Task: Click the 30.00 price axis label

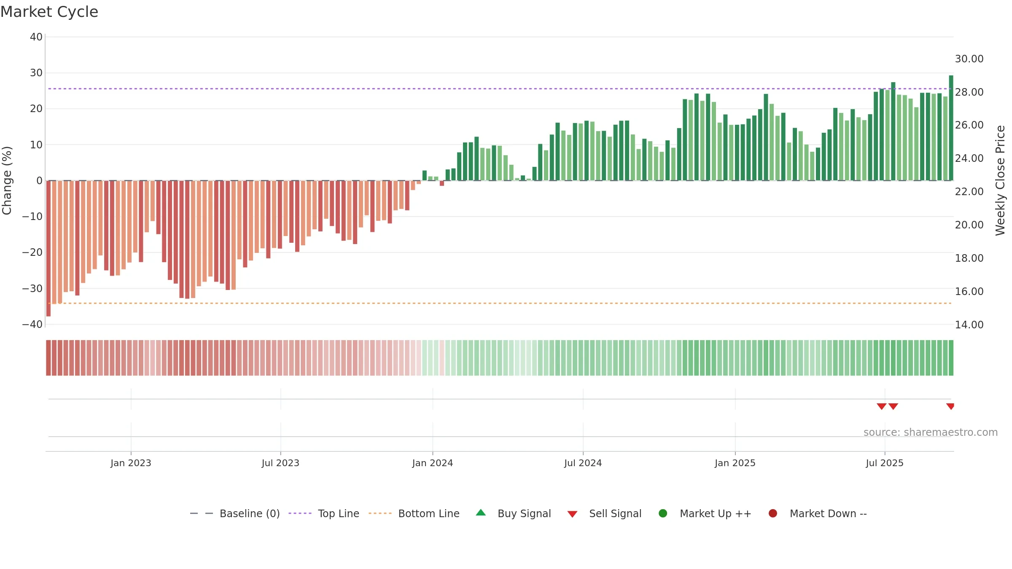Action: tap(969, 59)
